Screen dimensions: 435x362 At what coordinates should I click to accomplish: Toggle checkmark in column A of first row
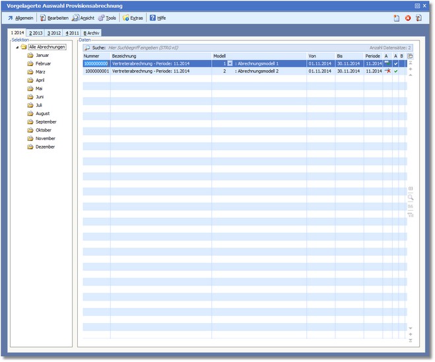coord(396,63)
